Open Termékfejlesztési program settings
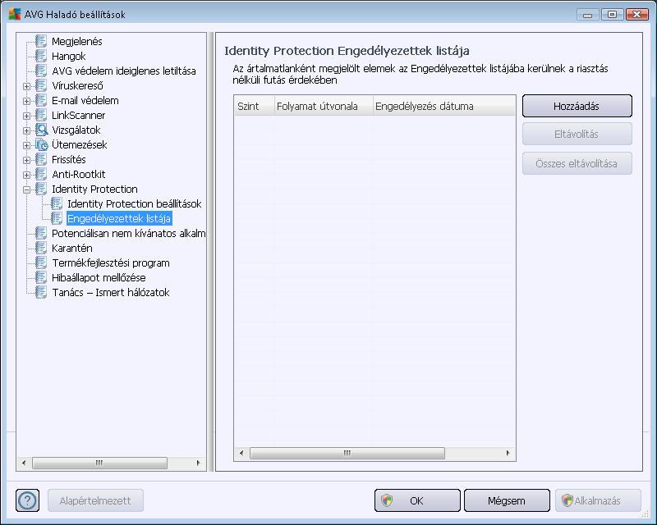 [111, 263]
